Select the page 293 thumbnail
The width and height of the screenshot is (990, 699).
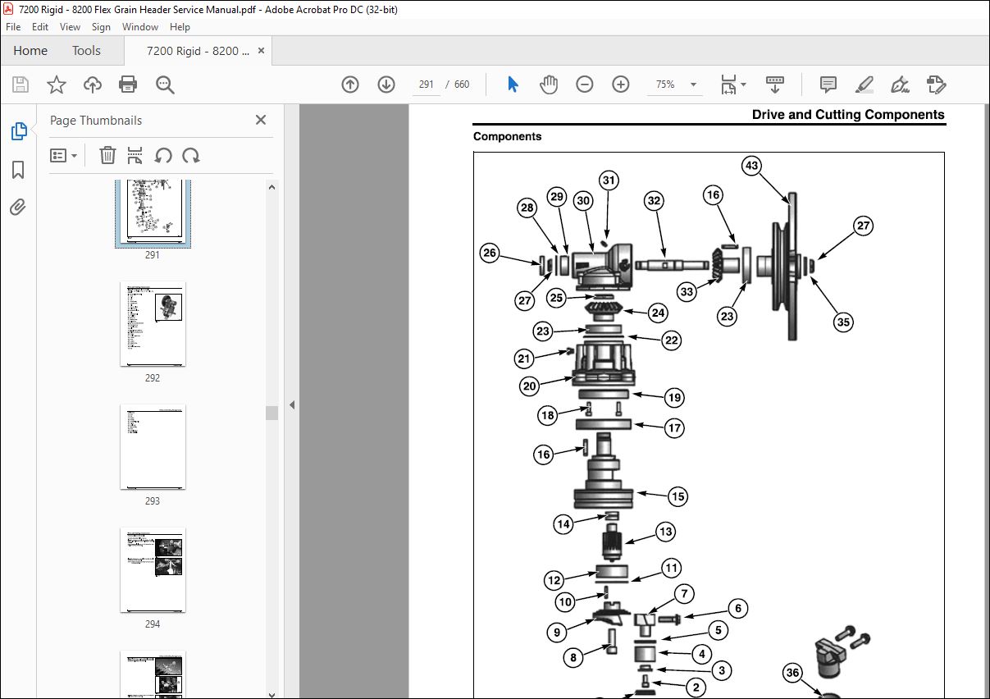(x=153, y=446)
